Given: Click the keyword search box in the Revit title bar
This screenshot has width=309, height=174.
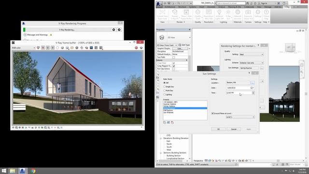Looking at the screenshot, I should [231, 3].
